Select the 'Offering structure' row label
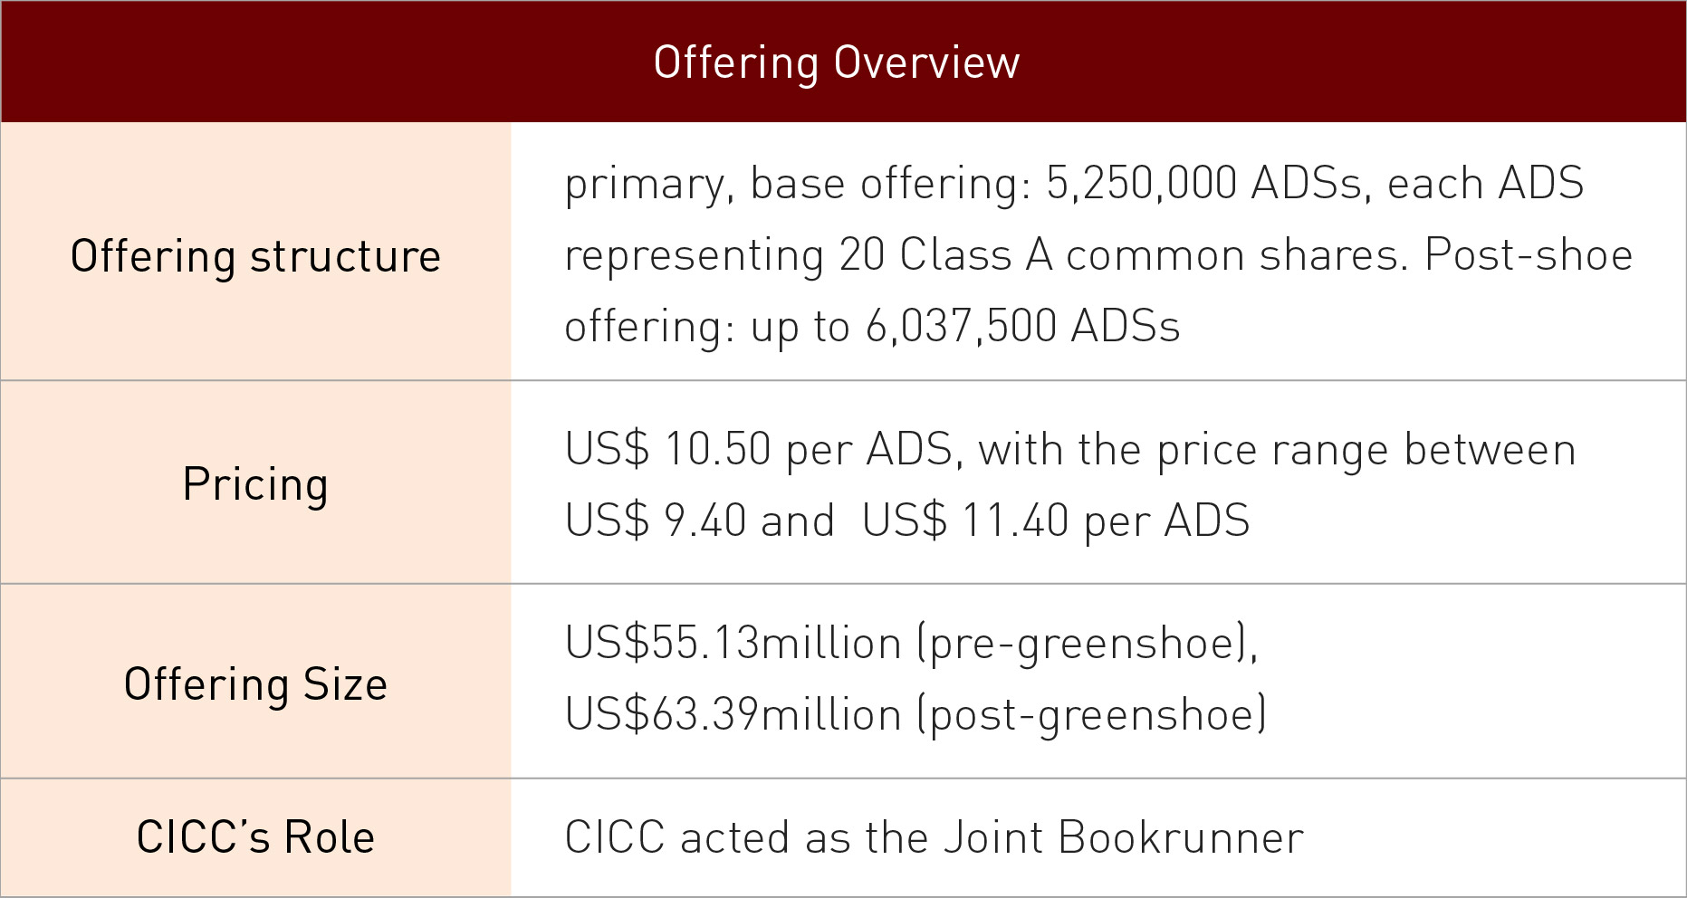Viewport: 1687px width, 898px height. [x=255, y=256]
